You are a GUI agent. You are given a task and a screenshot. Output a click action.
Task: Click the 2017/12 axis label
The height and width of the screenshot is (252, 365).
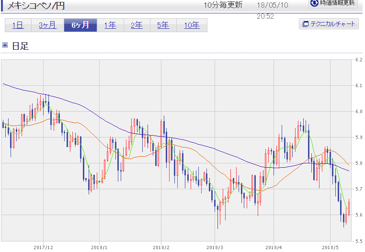point(43,247)
